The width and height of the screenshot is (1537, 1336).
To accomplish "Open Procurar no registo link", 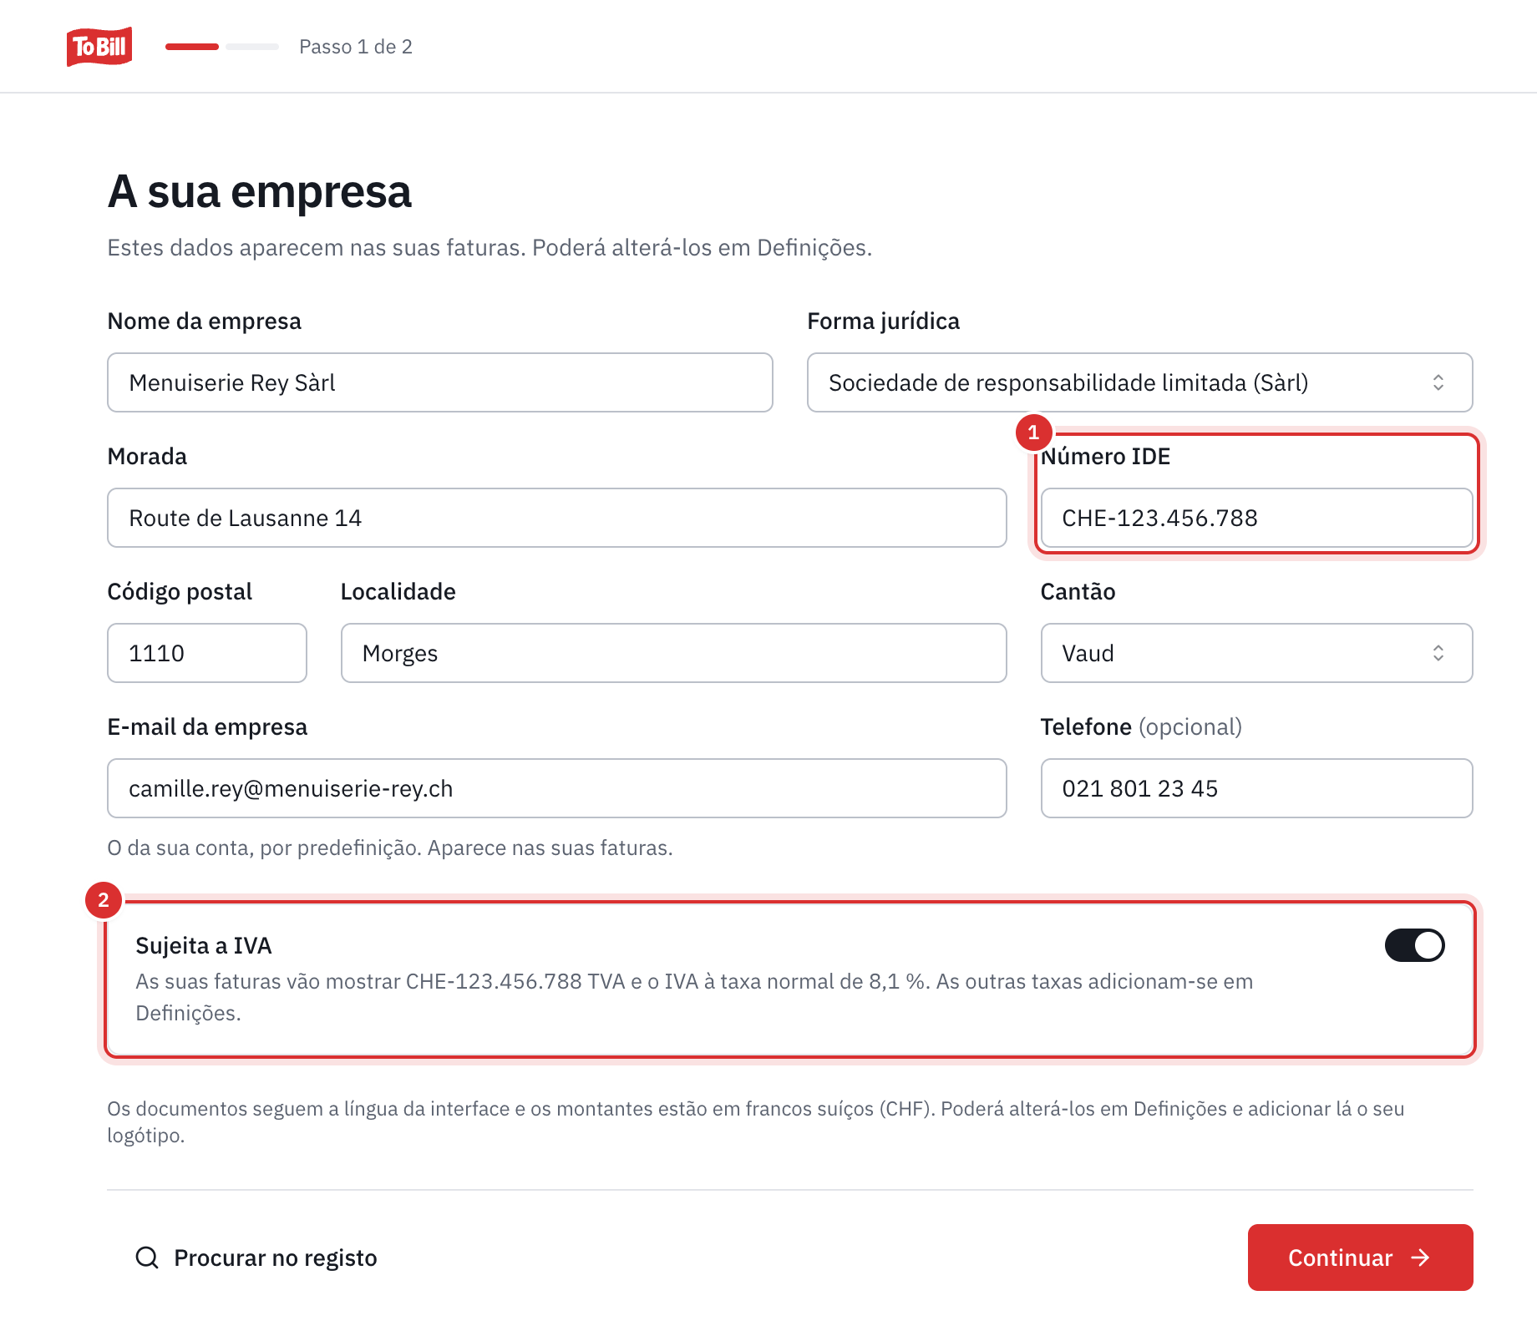I will pos(256,1258).
